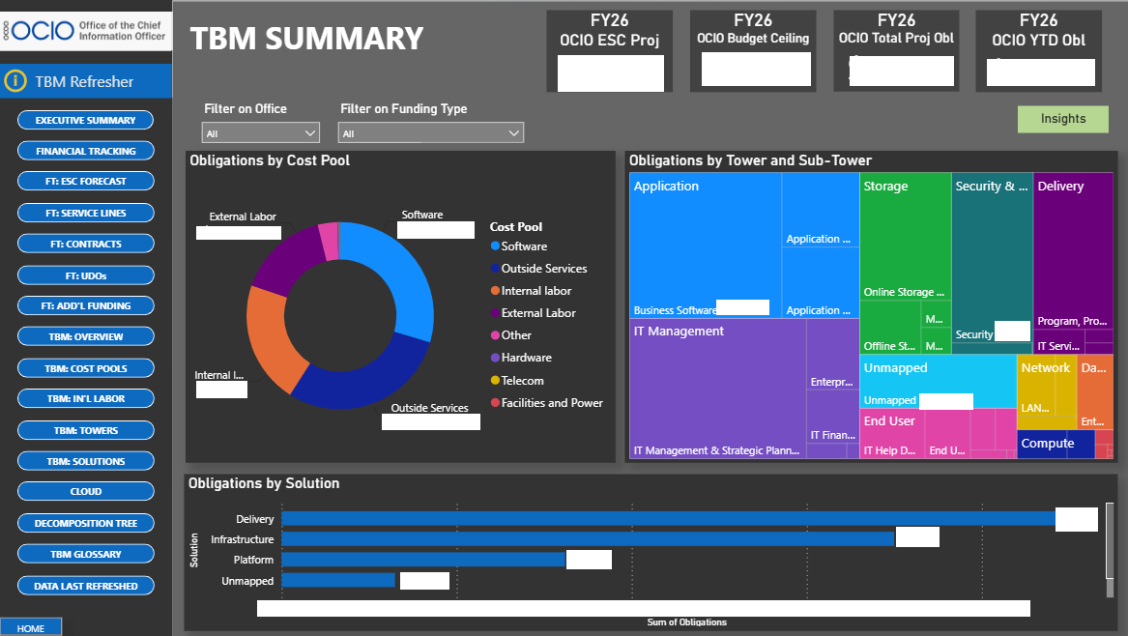Open the Cloud page
This screenshot has height=636, width=1128.
point(86,491)
